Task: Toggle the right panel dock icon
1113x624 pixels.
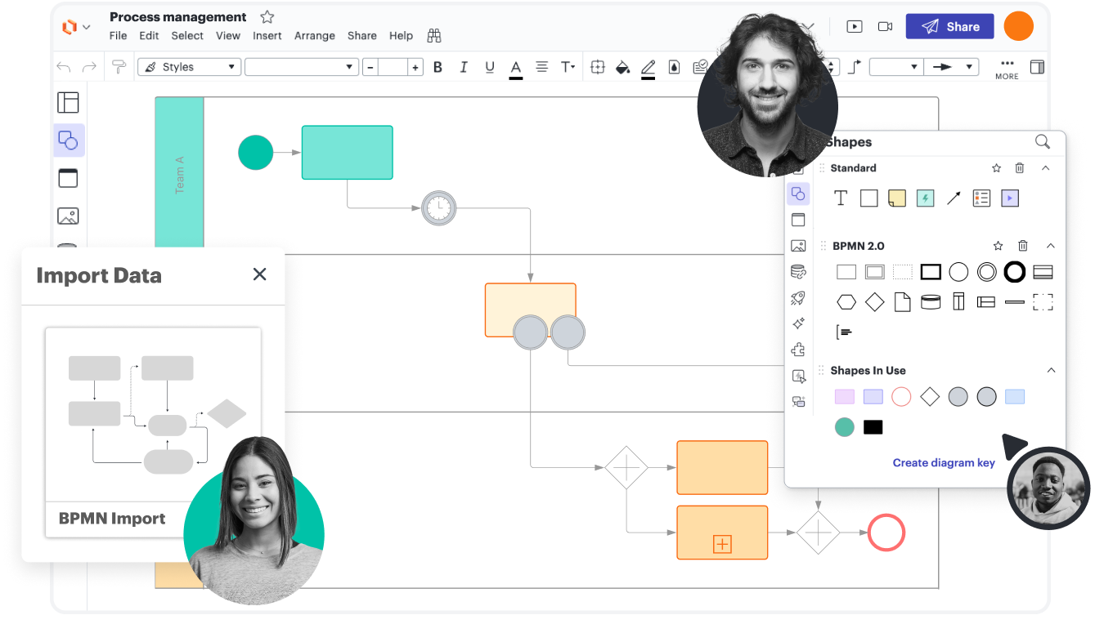Action: 1036,67
